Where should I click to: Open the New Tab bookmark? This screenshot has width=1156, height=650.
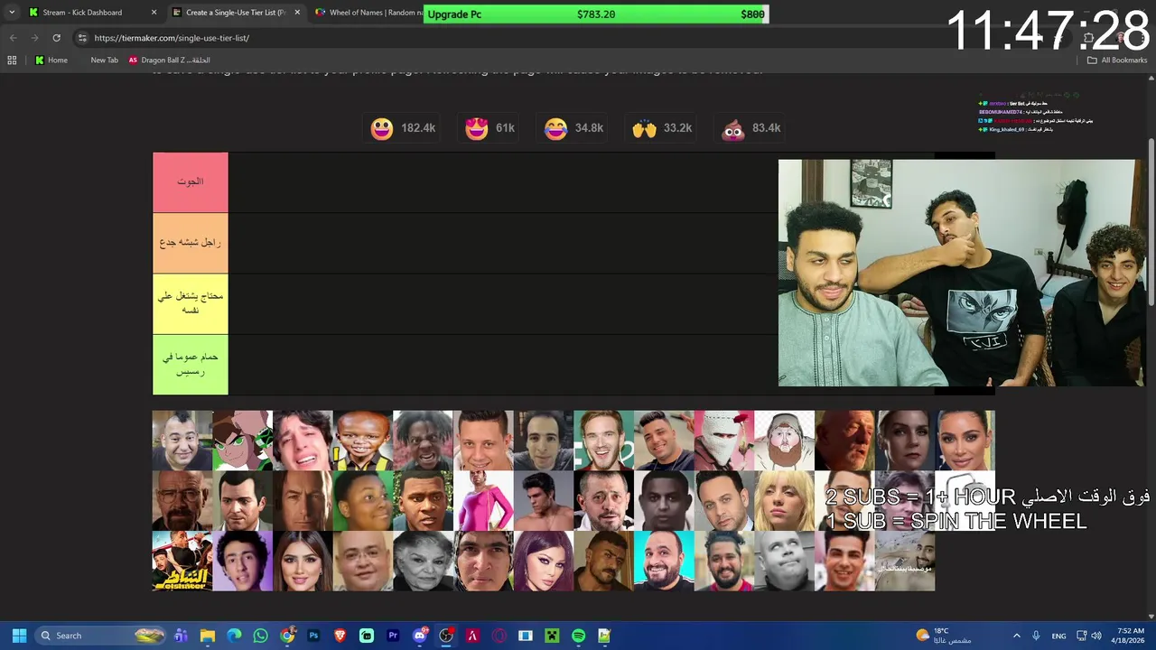point(104,60)
